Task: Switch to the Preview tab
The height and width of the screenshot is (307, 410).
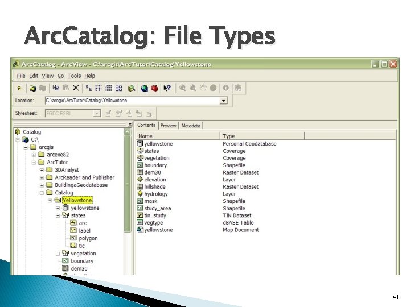Action: [168, 126]
